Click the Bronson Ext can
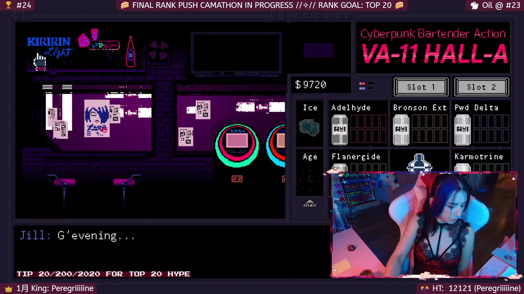This screenshot has width=524, height=294. tap(401, 130)
